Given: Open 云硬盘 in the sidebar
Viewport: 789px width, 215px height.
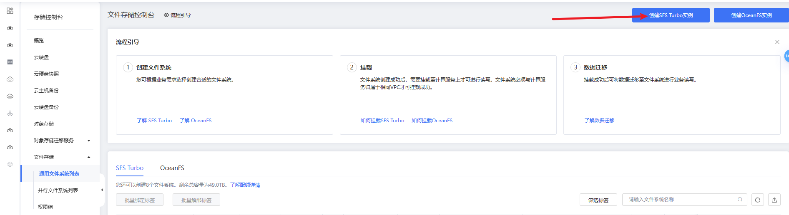Looking at the screenshot, I should point(41,57).
